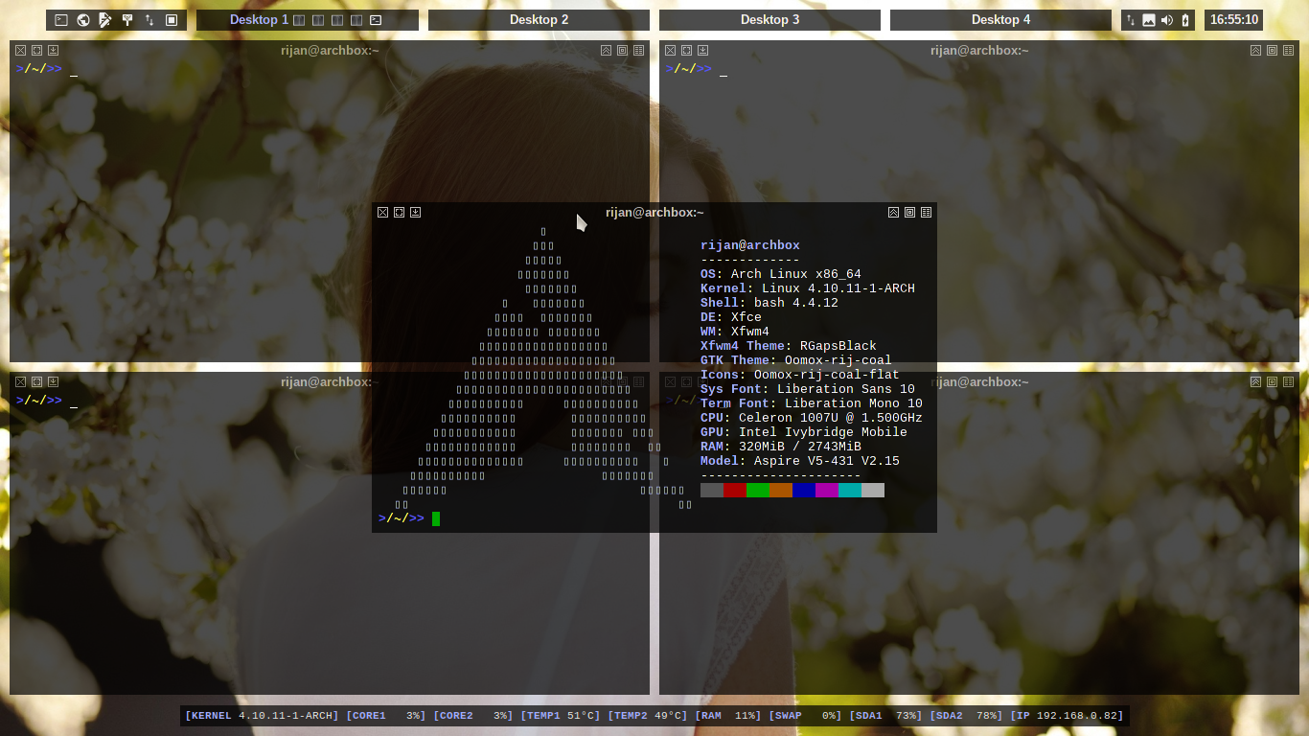The image size is (1309, 736).
Task: Click the 'RAM: 320MiB / 2743MiB' line
Action: tap(781, 447)
